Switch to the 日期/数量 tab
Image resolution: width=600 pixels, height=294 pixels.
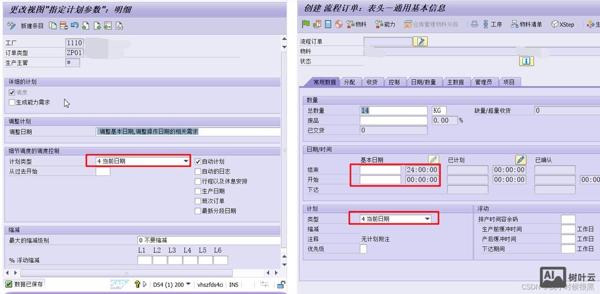(x=424, y=82)
